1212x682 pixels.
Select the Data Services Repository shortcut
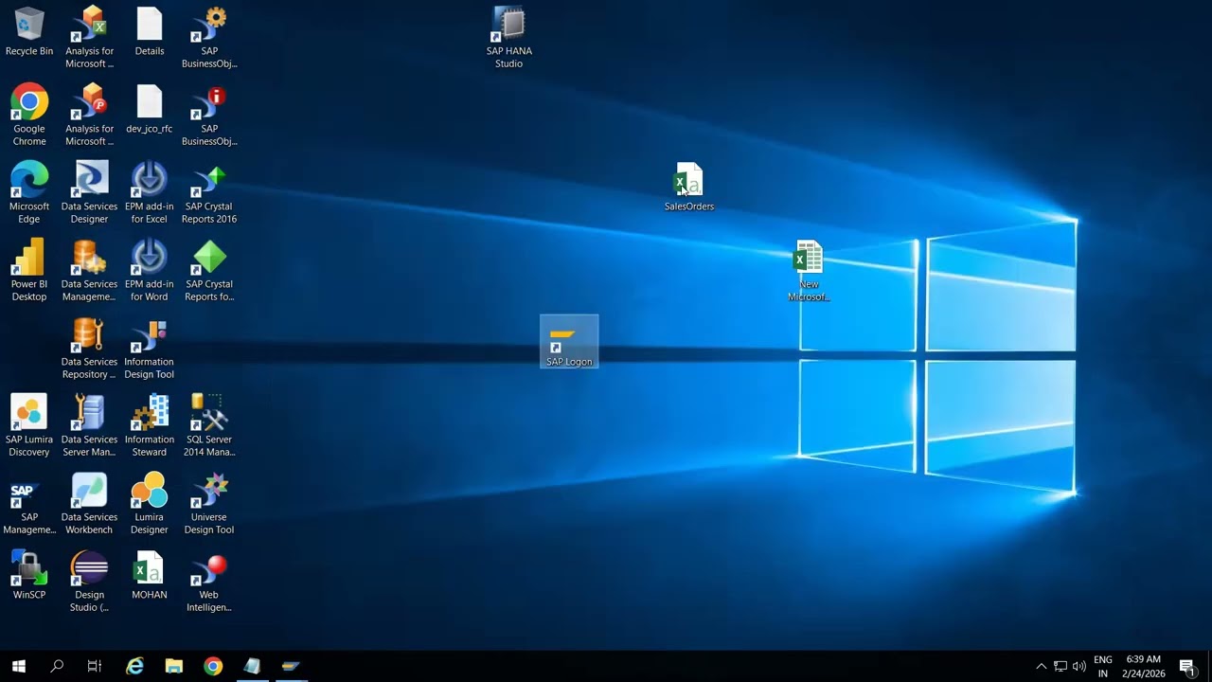[89, 349]
